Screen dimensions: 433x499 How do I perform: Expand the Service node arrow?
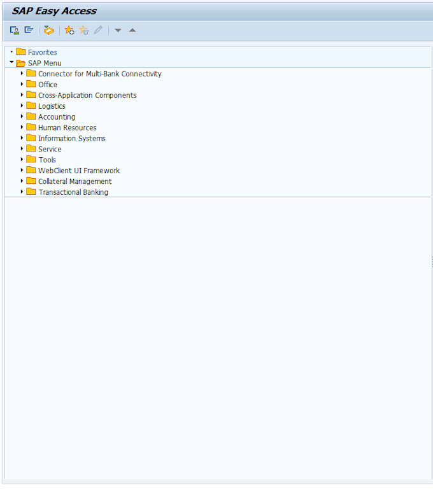22,148
